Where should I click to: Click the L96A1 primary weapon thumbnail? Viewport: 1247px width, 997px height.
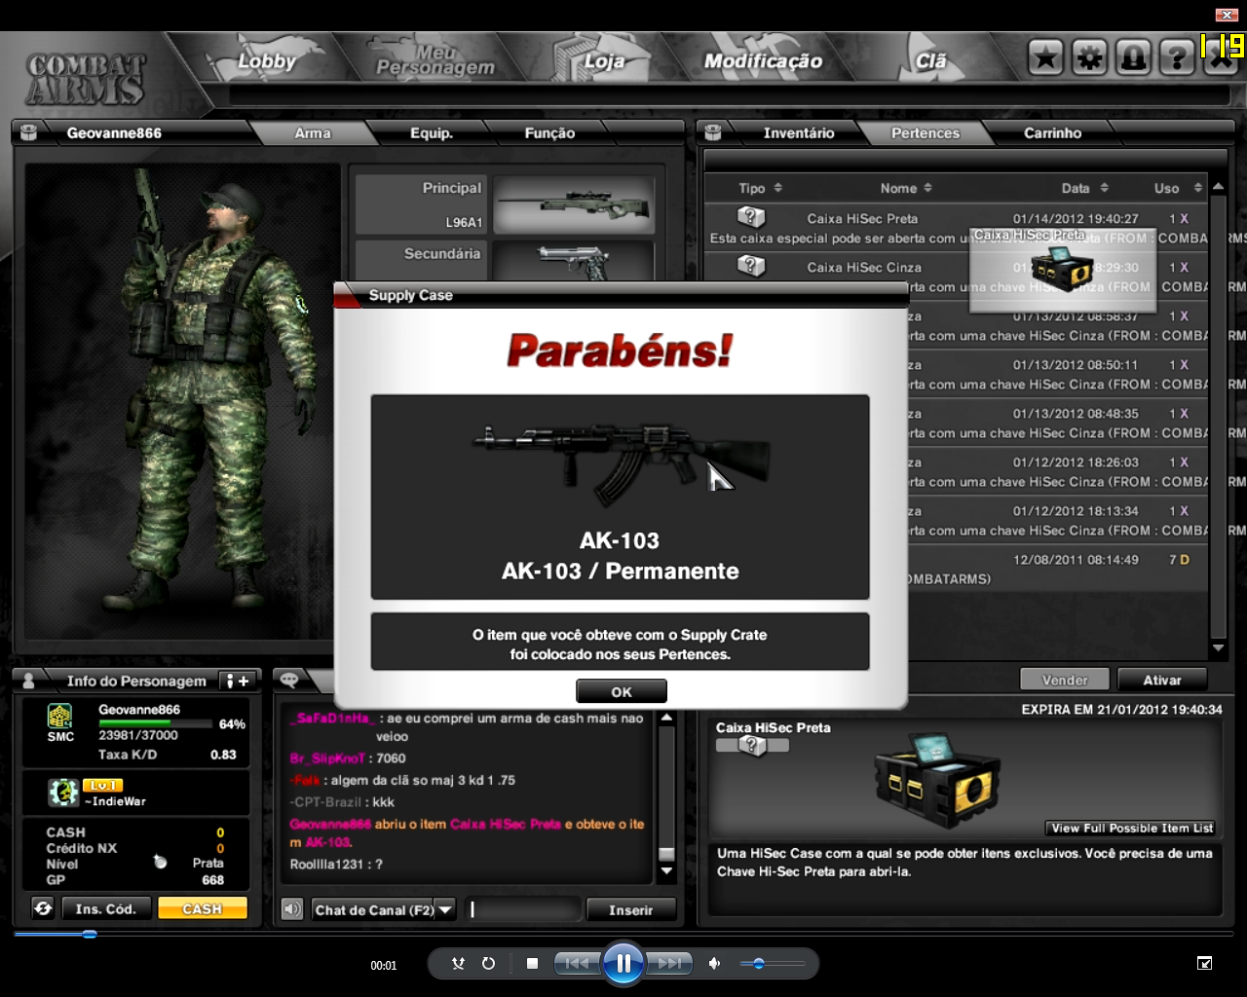tap(574, 204)
